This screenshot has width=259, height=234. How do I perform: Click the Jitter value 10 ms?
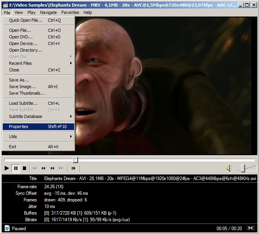click(x=50, y=206)
